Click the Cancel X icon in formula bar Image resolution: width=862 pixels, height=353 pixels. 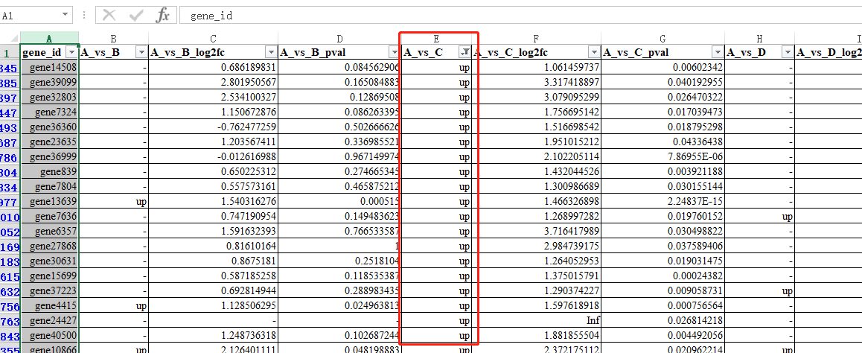click(x=109, y=15)
